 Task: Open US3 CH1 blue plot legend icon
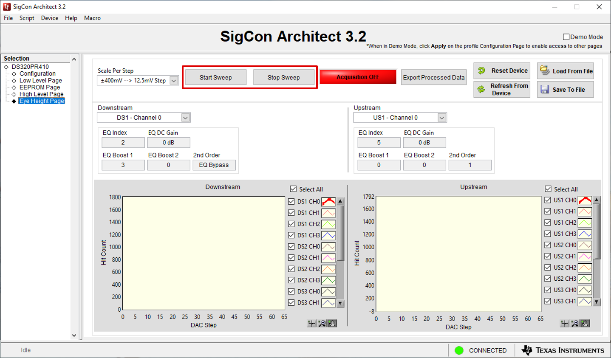[x=585, y=301]
